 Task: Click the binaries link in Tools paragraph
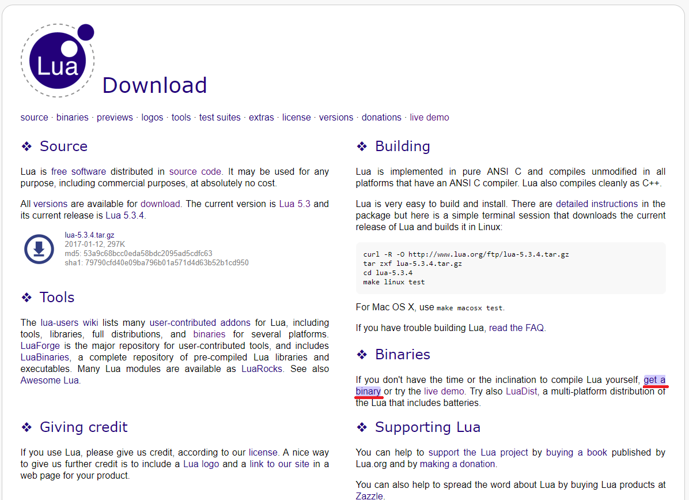pyautogui.click(x=209, y=334)
